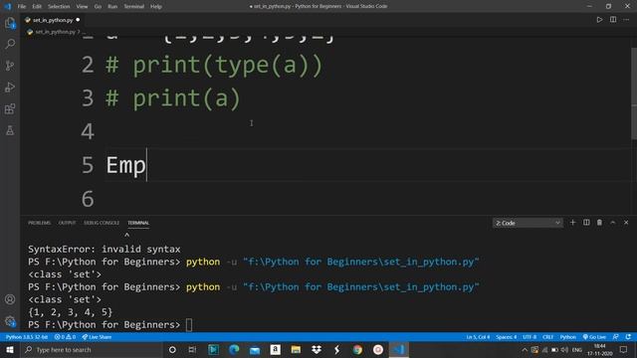The width and height of the screenshot is (637, 358).
Task: Open Microsoft Edge from taskbar
Action: (234, 349)
